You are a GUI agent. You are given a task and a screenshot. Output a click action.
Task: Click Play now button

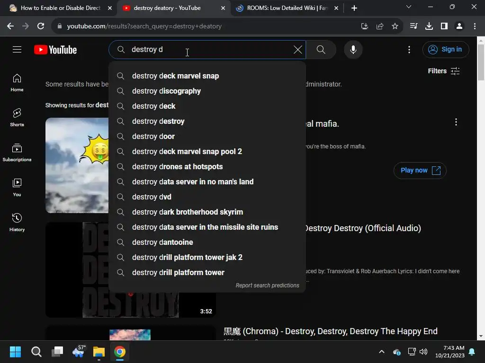420,170
